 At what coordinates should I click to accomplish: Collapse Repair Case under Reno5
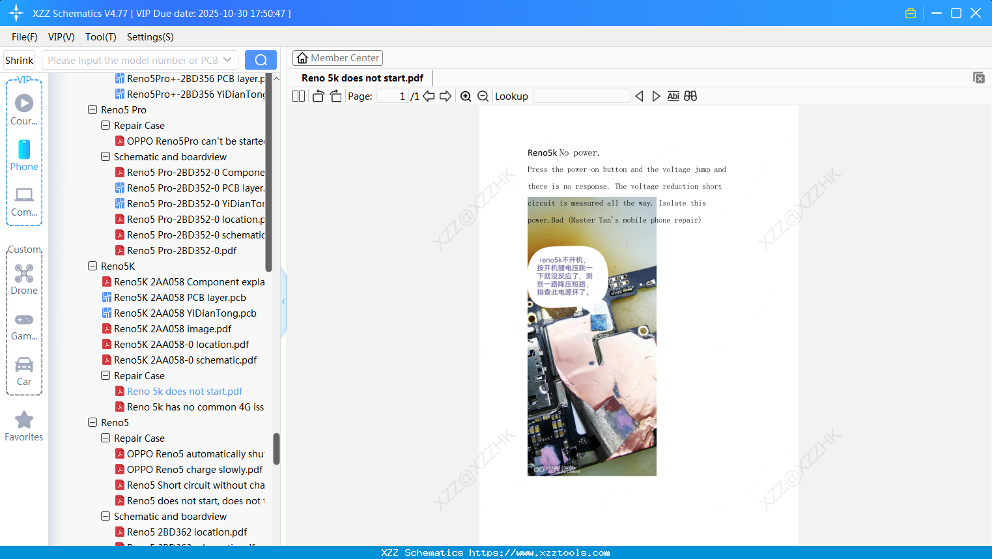[106, 438]
